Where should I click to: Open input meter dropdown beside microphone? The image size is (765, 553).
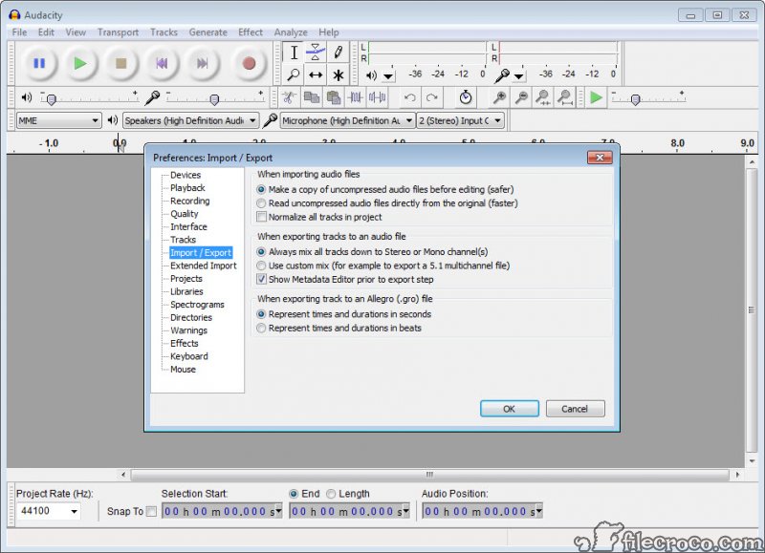(519, 76)
